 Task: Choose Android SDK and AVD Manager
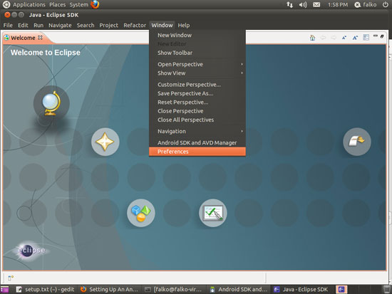point(197,142)
